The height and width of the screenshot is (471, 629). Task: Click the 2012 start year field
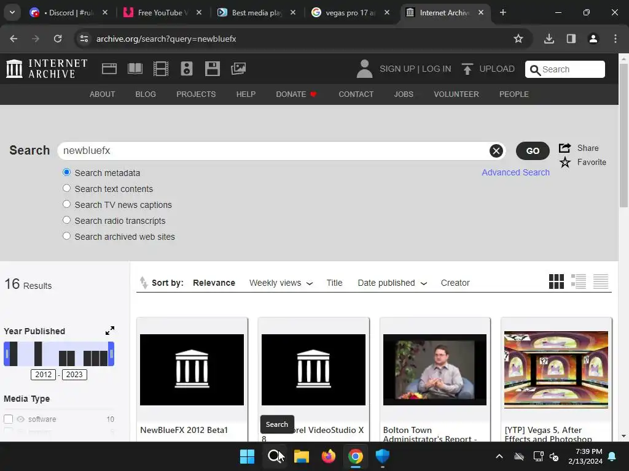[44, 375]
